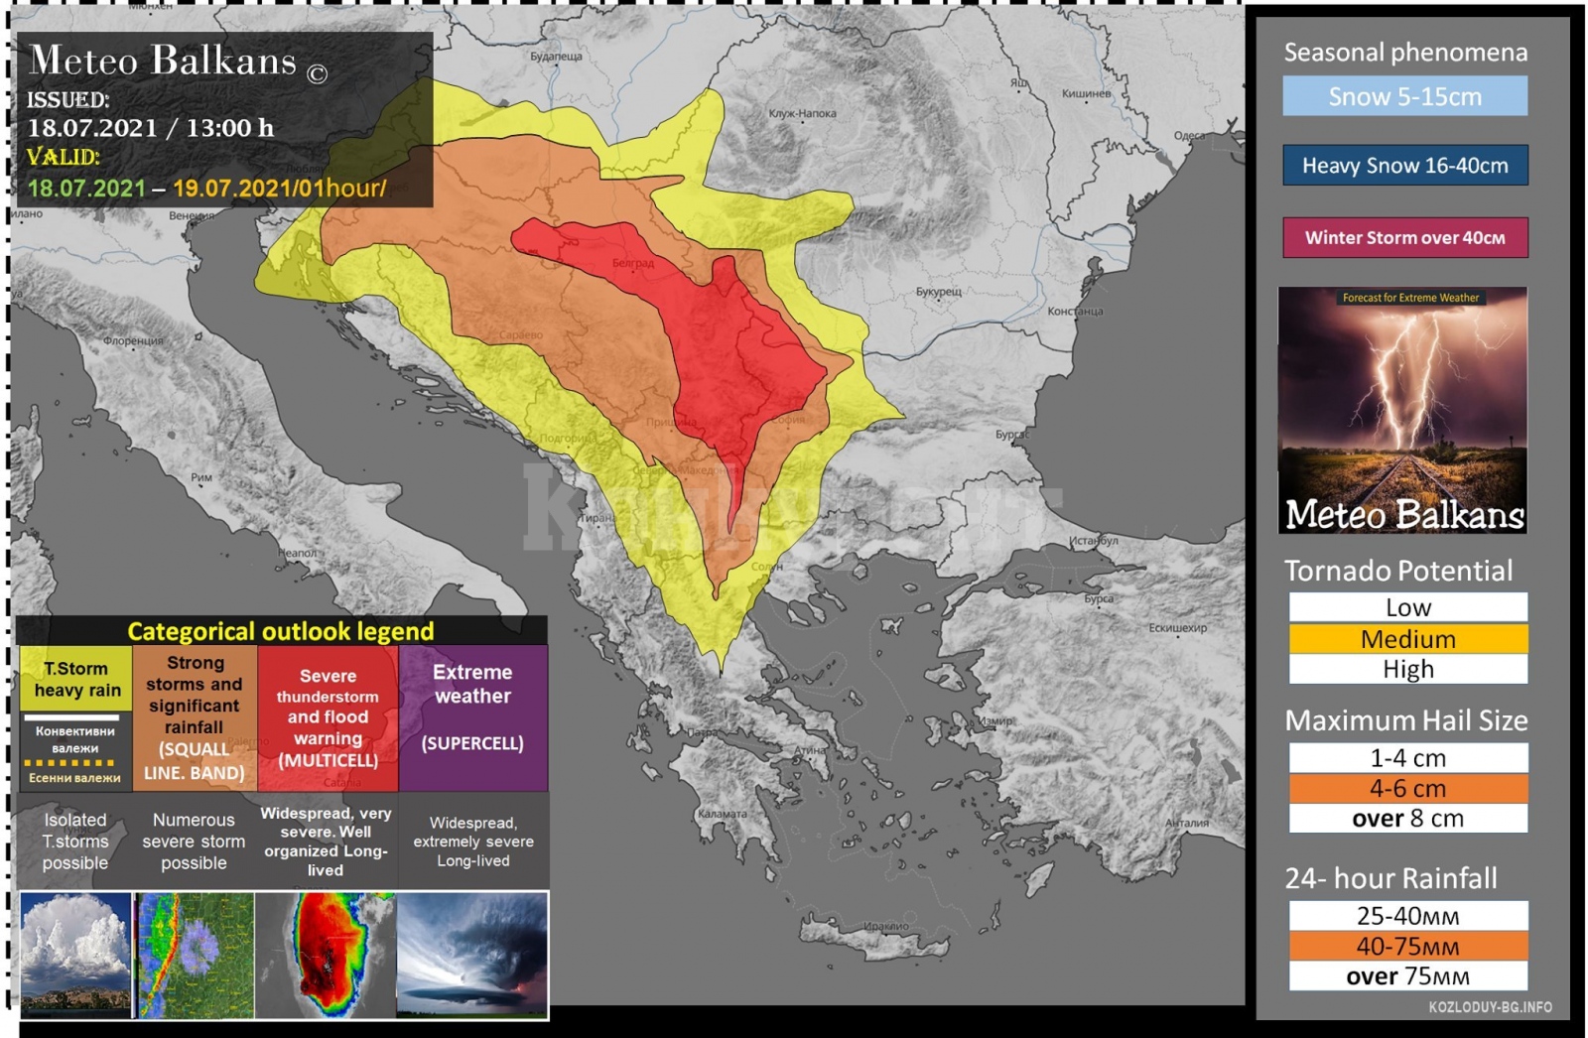Click the 'Одеса' city label on map

tap(1190, 136)
